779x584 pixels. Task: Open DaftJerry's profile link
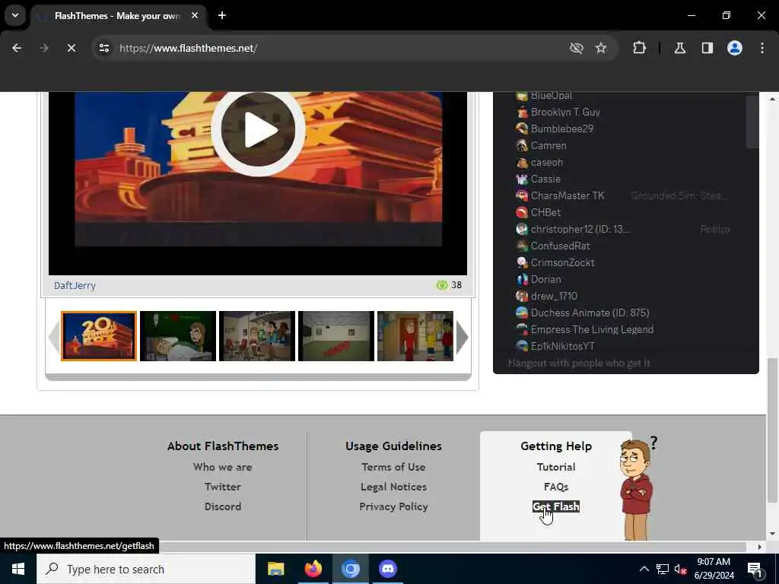75,286
